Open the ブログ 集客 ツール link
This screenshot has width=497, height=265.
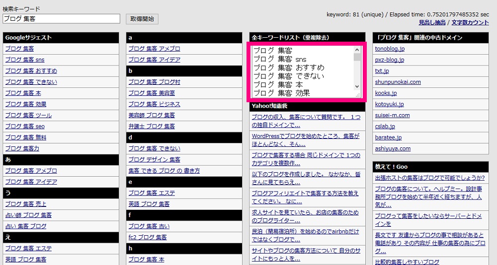coord(28,115)
